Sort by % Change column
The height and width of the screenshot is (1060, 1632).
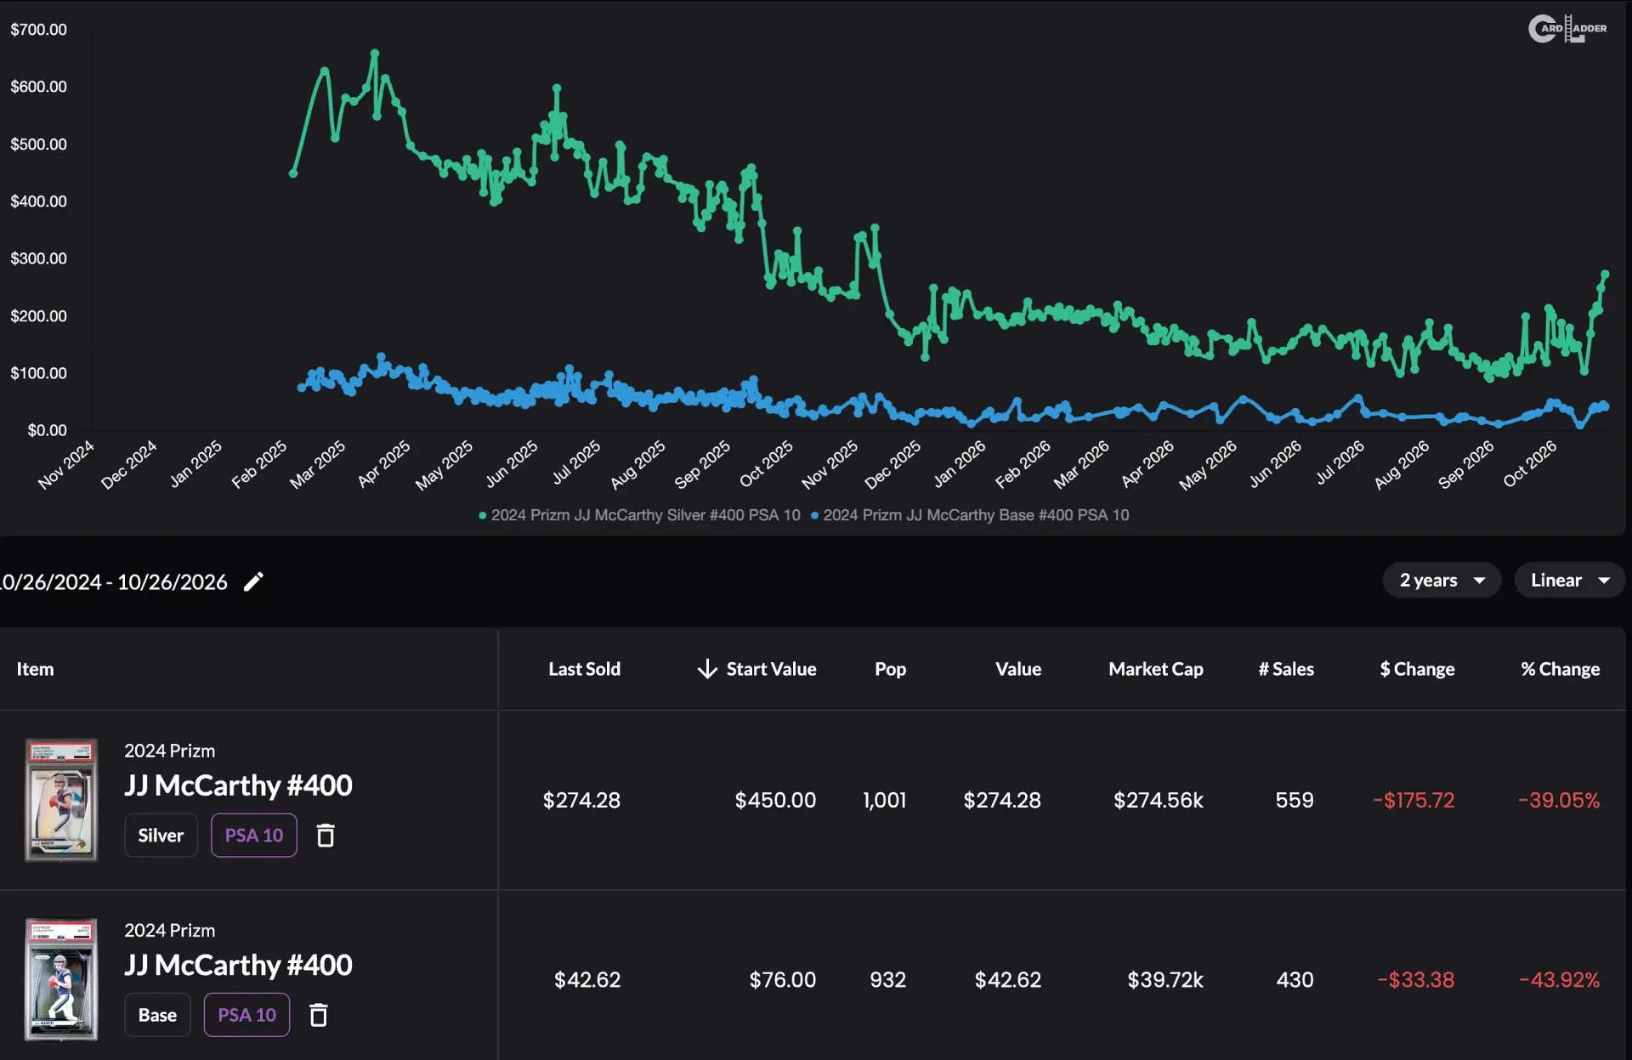coord(1560,669)
